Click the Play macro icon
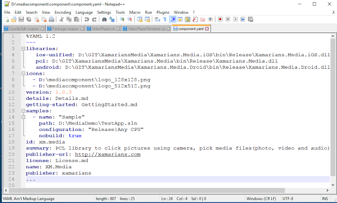This screenshot has width=337, height=203. 235,19
